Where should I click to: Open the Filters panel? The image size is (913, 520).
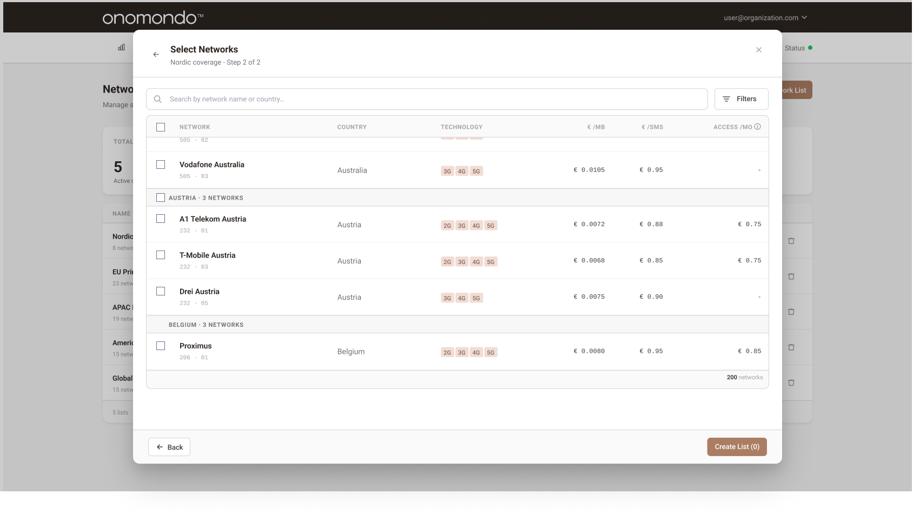pyautogui.click(x=741, y=98)
